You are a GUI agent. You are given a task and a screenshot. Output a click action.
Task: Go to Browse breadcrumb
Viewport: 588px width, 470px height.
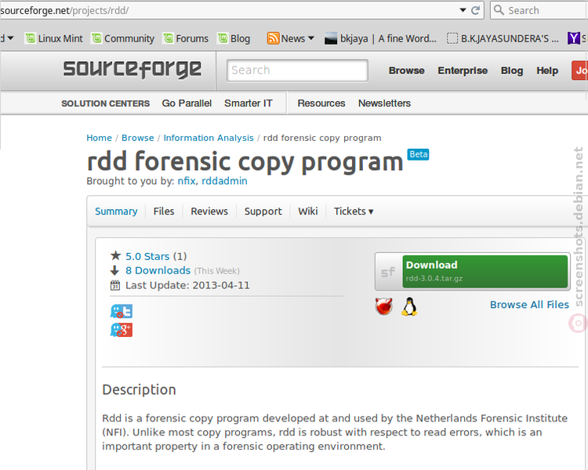click(x=138, y=138)
